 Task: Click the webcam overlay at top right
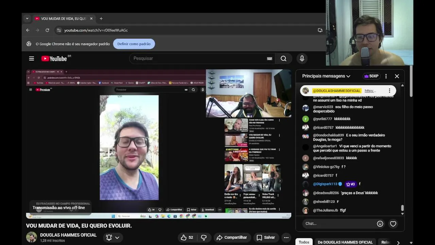(370, 33)
